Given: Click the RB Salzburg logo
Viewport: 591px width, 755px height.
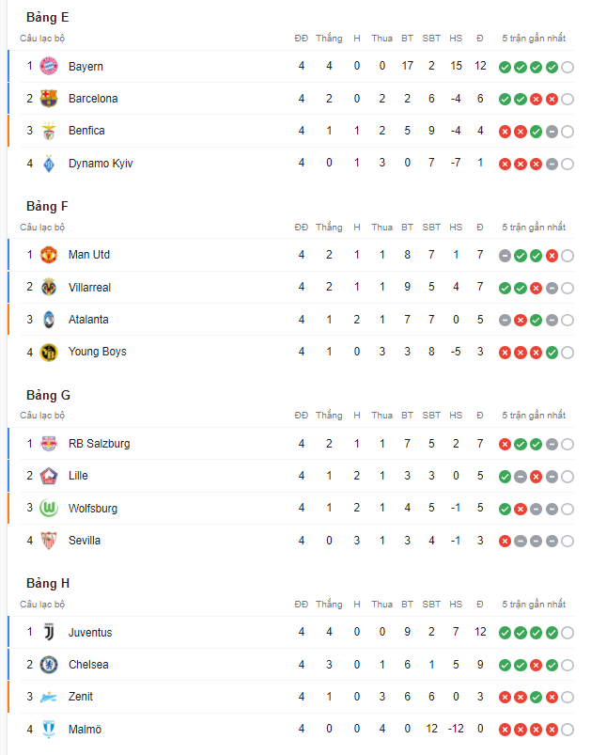Looking at the screenshot, I should pyautogui.click(x=49, y=444).
